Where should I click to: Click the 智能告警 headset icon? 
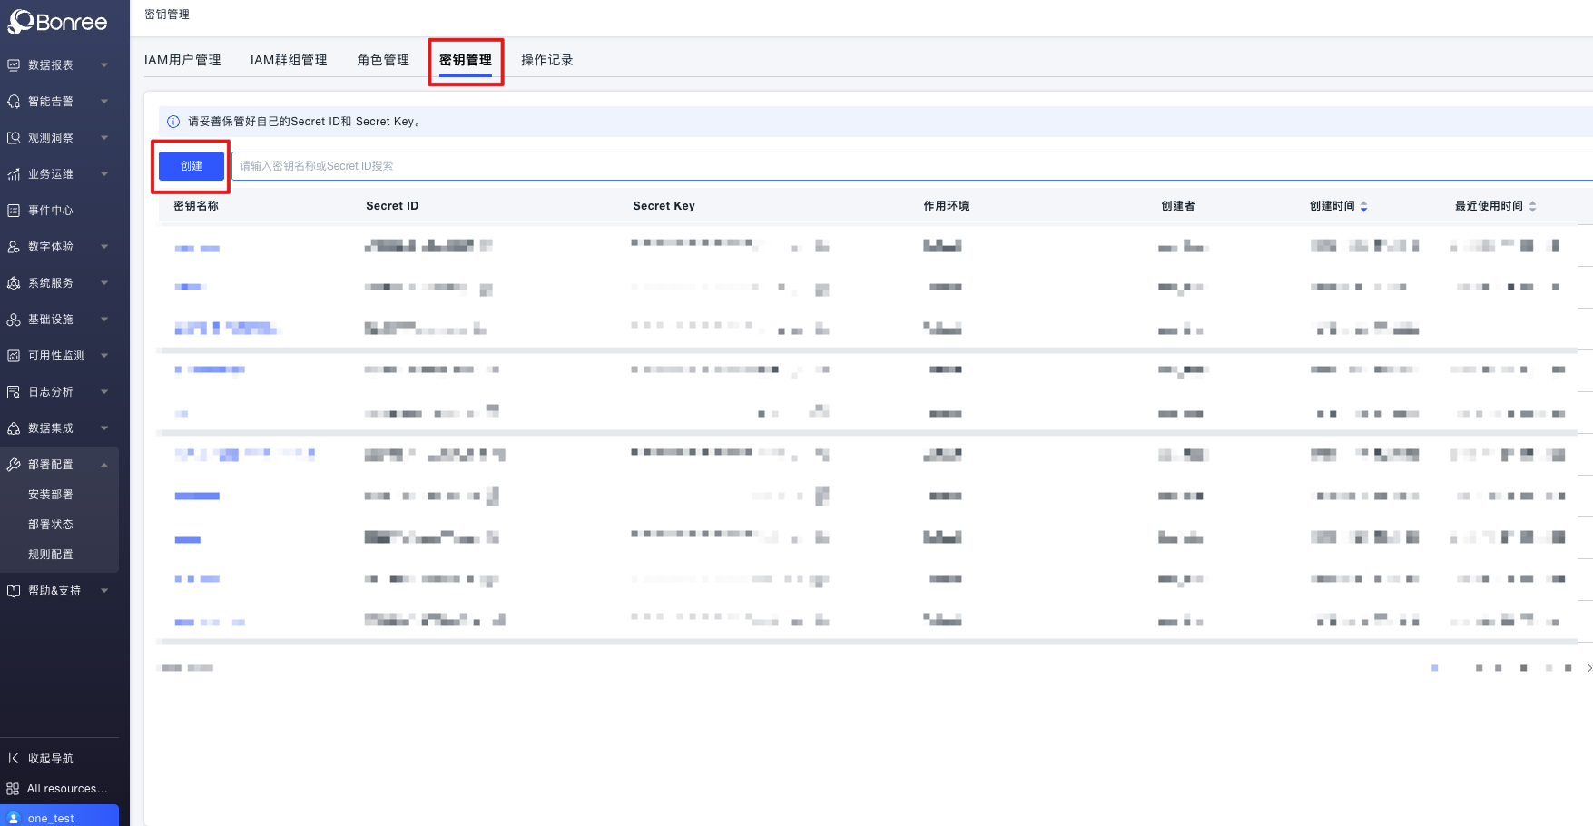pos(14,102)
